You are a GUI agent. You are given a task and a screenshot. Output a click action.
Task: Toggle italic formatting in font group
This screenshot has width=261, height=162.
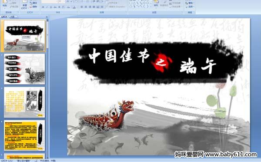[47, 7]
